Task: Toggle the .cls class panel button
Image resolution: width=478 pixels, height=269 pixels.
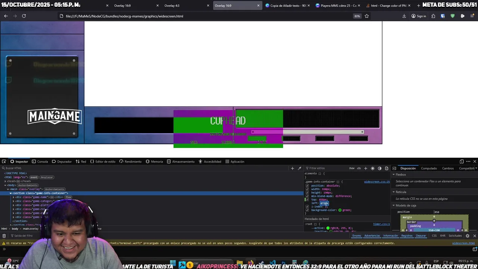Action: point(359,168)
